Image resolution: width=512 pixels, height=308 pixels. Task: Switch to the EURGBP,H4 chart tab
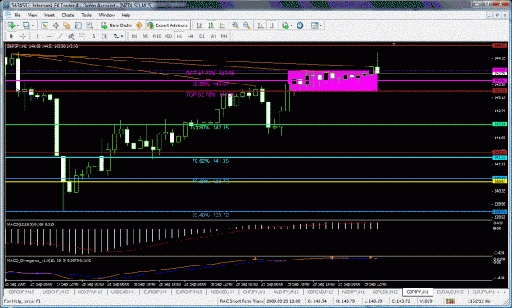click(156, 292)
